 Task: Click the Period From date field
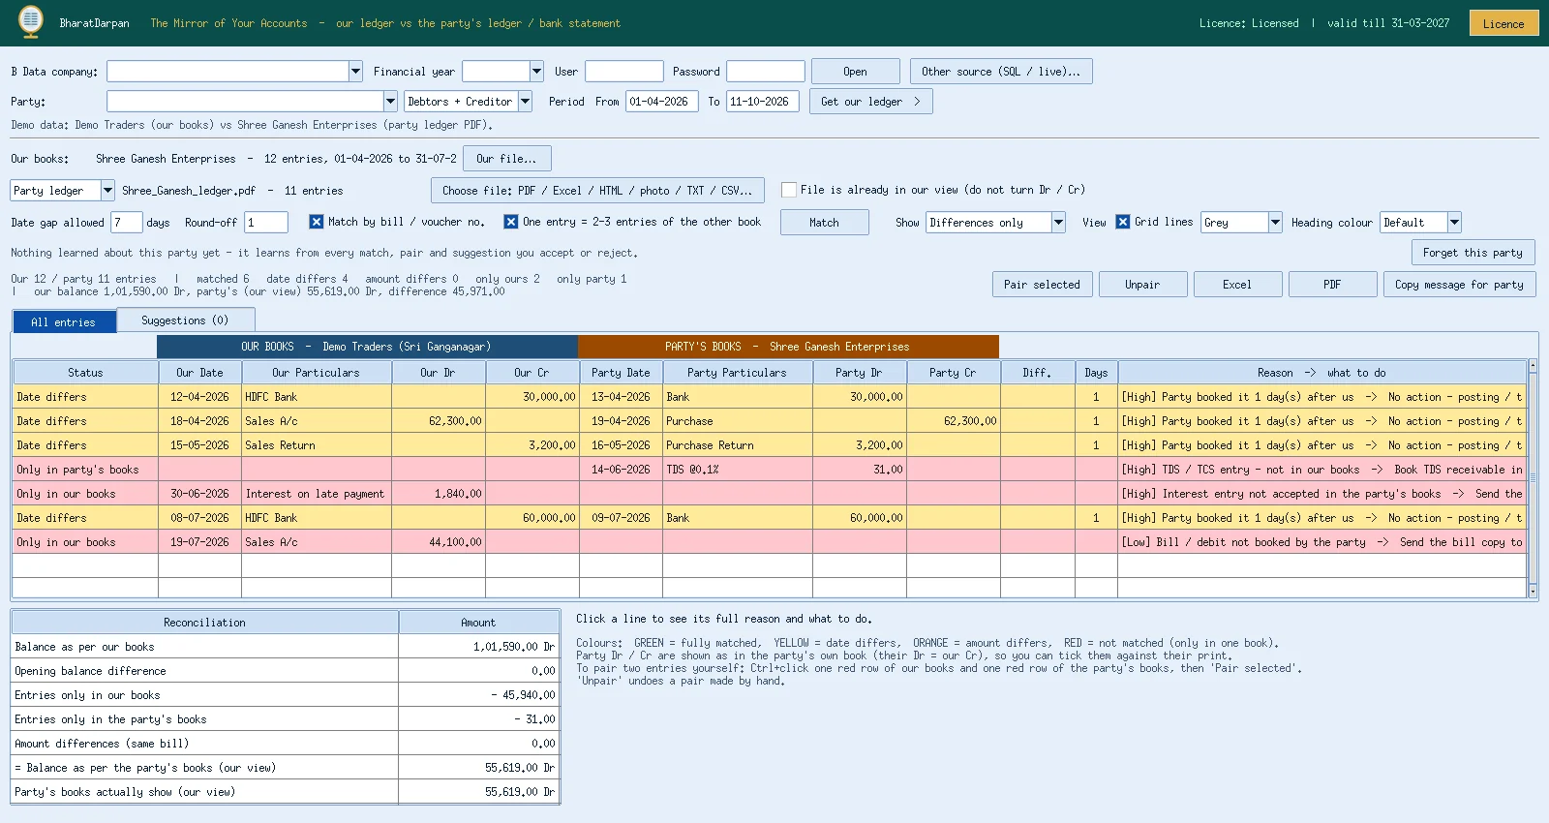pos(662,102)
